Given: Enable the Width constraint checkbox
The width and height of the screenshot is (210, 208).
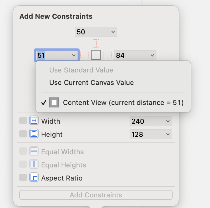Looking at the screenshot, I should click(23, 121).
